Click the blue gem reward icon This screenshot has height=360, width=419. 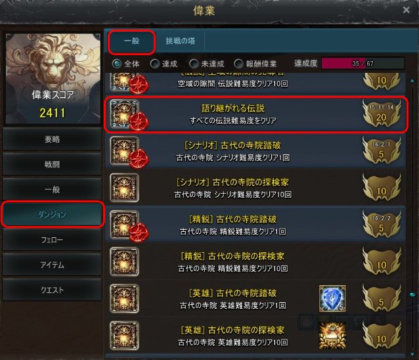click(332, 298)
